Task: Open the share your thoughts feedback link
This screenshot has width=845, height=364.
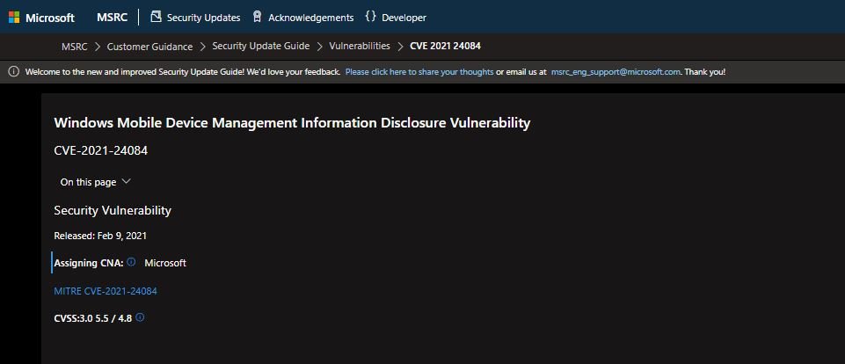Action: tap(419, 72)
